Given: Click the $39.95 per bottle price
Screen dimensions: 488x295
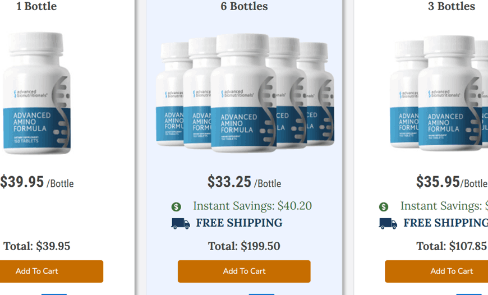Looking at the screenshot, I should coord(36,182).
